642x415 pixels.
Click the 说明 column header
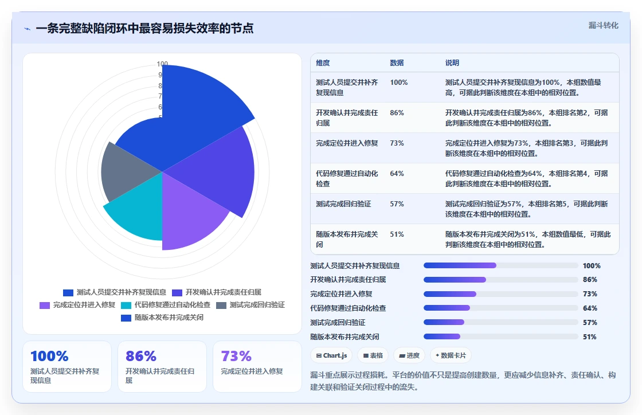pos(452,63)
